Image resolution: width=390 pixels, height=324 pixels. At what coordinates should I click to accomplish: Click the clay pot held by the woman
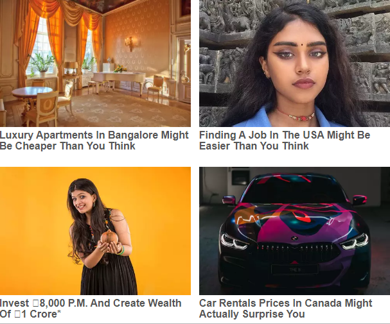[x=109, y=237]
